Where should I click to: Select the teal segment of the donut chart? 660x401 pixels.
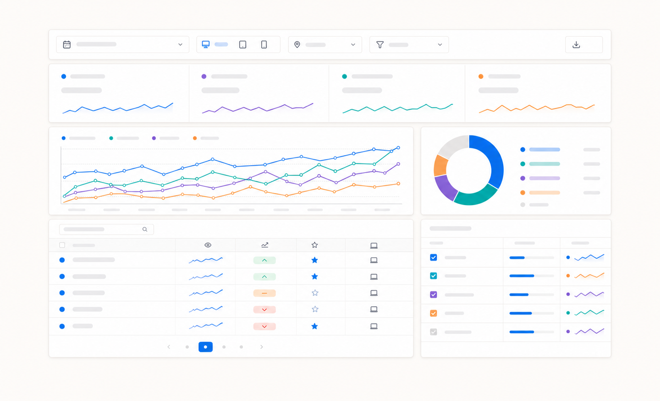pos(476,197)
